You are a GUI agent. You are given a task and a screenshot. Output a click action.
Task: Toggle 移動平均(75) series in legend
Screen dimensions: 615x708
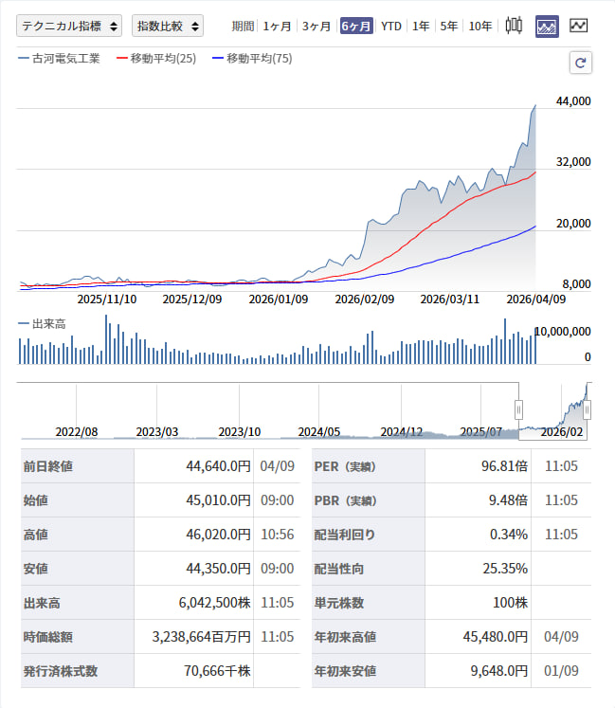pos(252,59)
